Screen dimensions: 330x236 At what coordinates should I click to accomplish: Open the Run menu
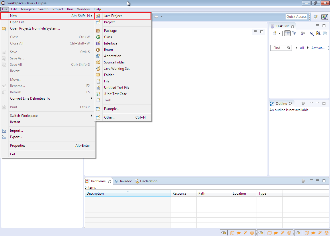(70, 9)
